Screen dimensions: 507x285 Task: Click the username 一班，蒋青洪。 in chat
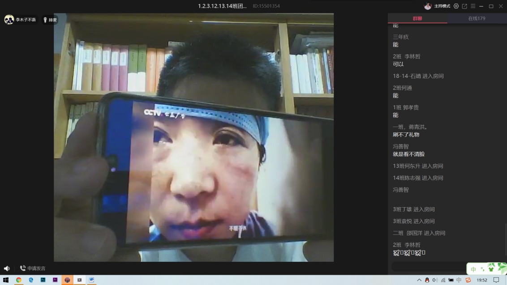(411, 127)
